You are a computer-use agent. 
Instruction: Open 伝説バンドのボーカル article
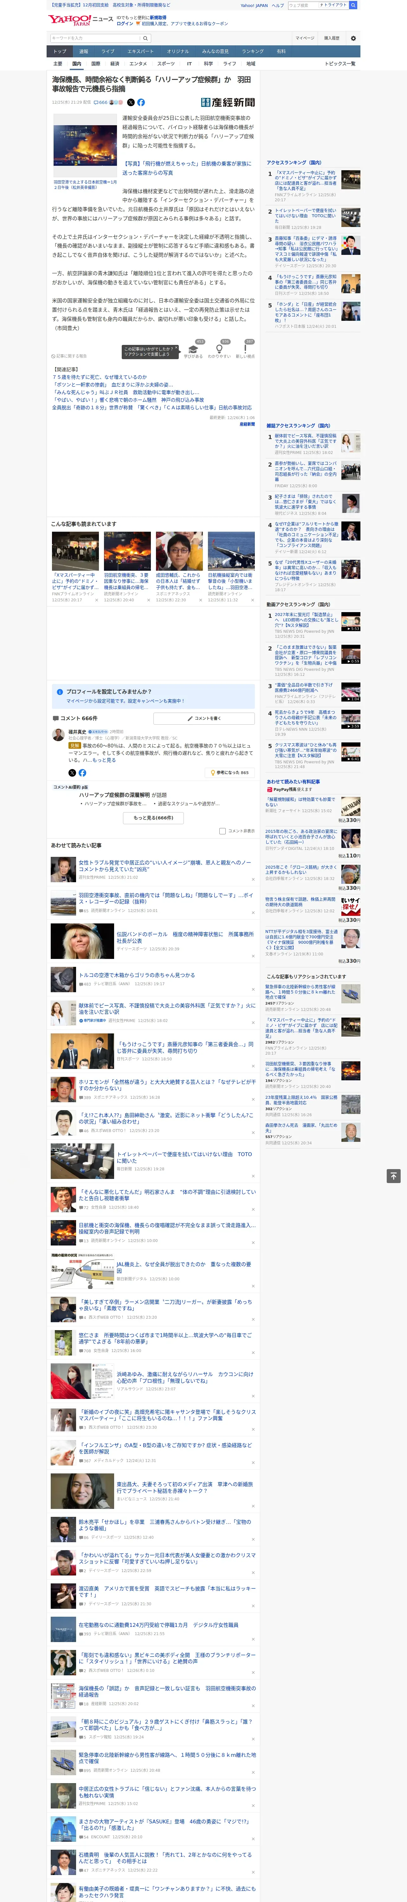185,937
